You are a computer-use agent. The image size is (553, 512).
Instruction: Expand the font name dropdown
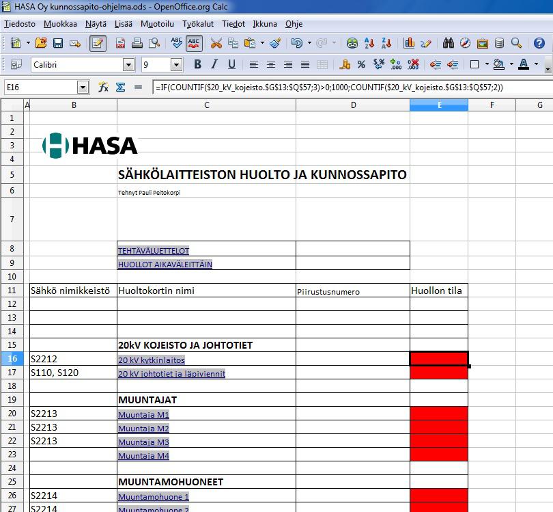(128, 65)
